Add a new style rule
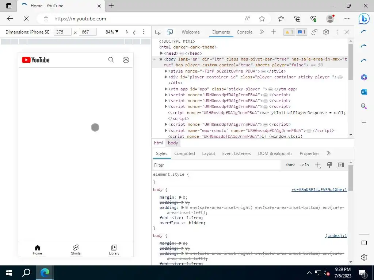The width and height of the screenshot is (374, 280). coord(318,165)
